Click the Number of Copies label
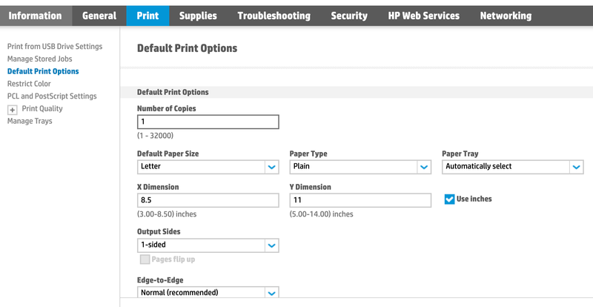The height and width of the screenshot is (307, 593). (x=166, y=109)
